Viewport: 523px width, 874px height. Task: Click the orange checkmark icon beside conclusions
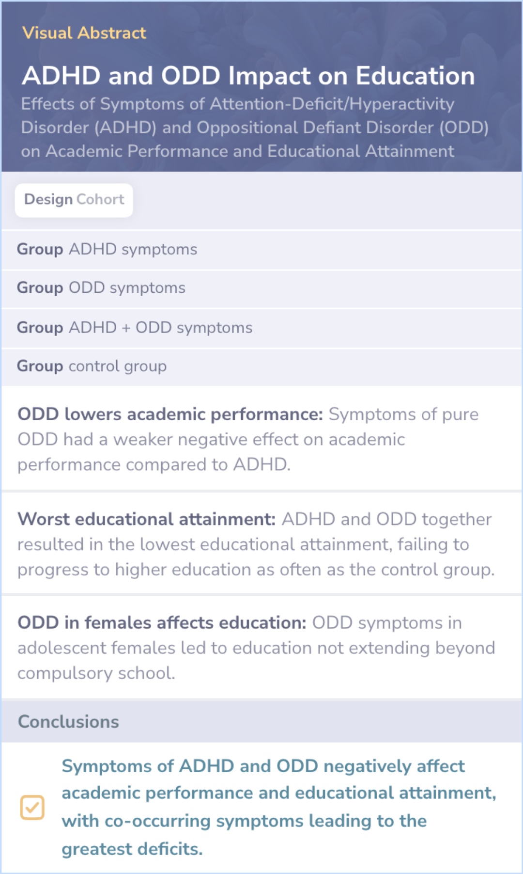(x=32, y=808)
